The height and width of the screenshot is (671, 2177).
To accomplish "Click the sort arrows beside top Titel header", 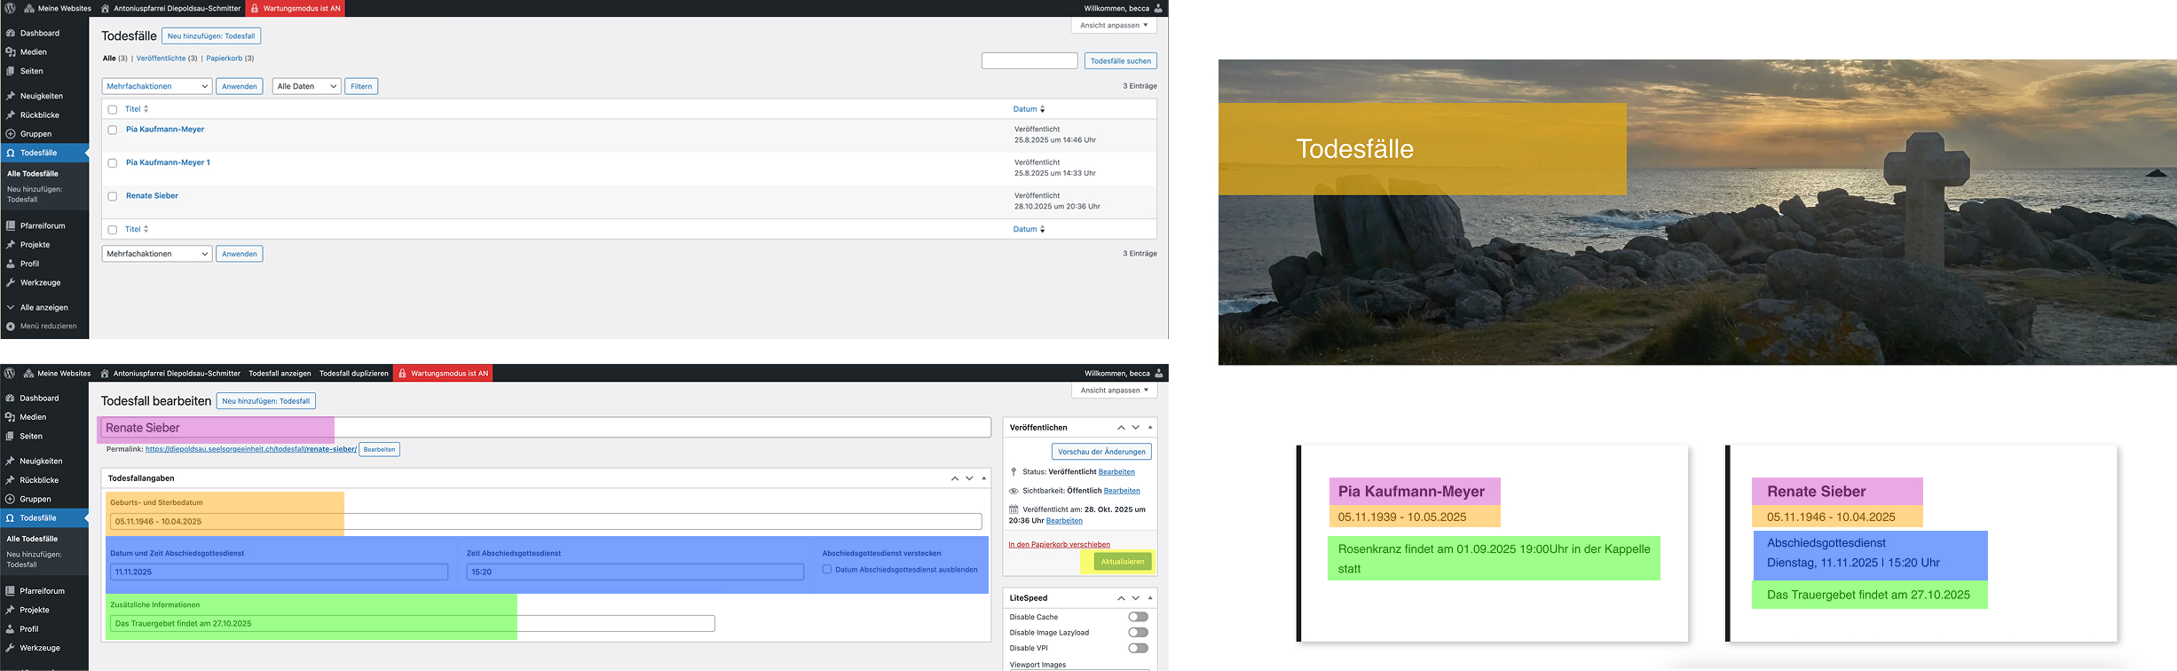I will point(146,109).
